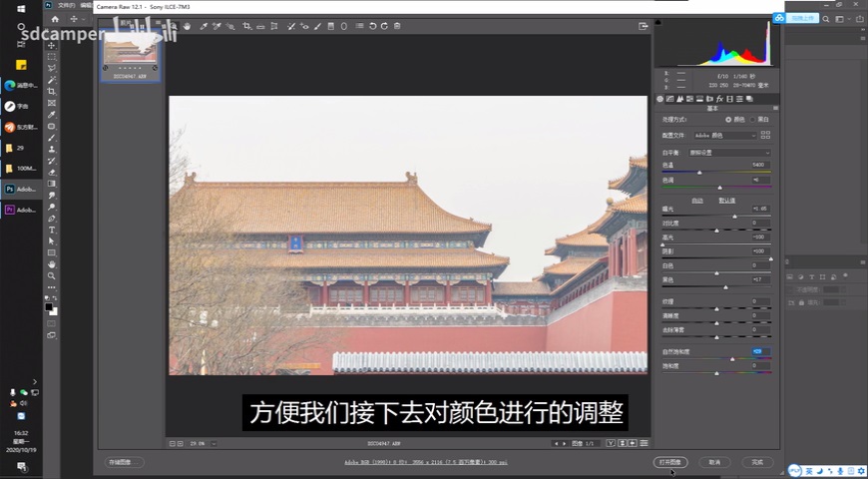Click 自然饱和度 vibrance slider handle
868x479 pixels.
732,359
